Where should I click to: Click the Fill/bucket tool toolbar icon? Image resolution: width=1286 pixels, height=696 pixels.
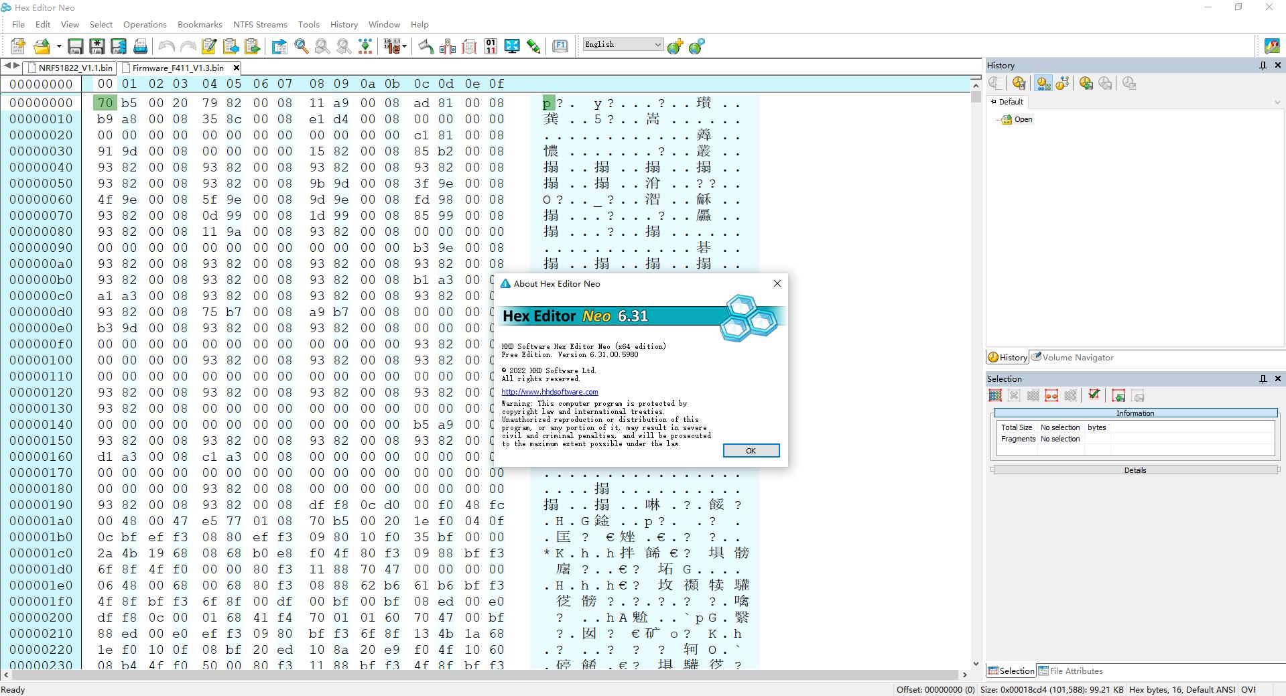tap(426, 46)
